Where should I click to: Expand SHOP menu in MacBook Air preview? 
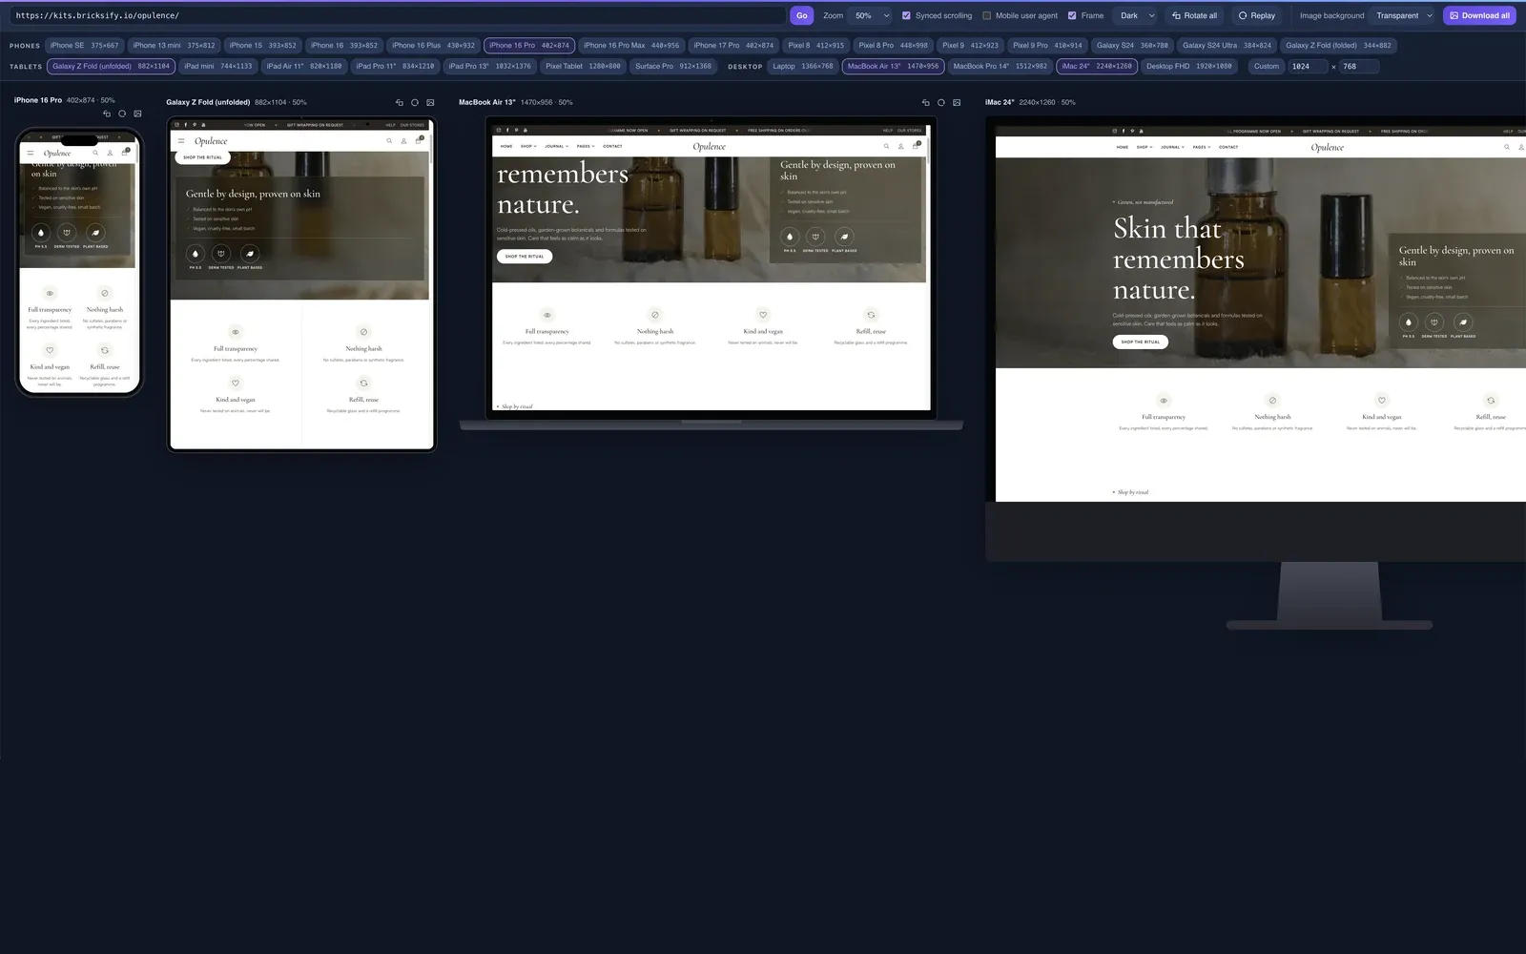point(528,146)
